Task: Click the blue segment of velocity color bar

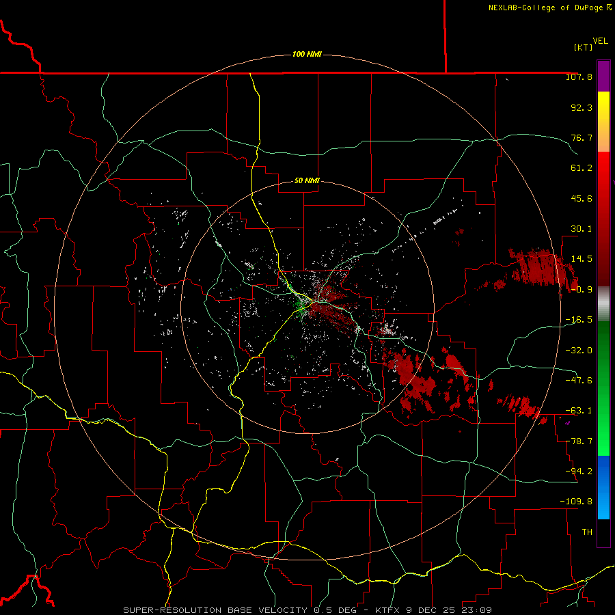Action: [x=603, y=487]
